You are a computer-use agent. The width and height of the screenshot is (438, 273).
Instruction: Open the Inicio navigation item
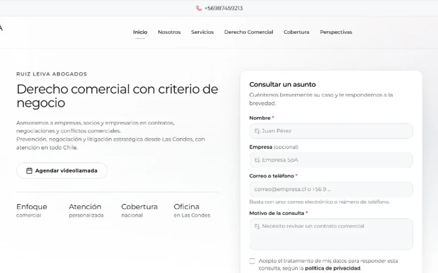pyautogui.click(x=140, y=32)
